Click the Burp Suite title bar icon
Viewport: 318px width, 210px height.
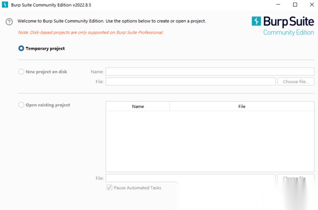[x=5, y=4]
